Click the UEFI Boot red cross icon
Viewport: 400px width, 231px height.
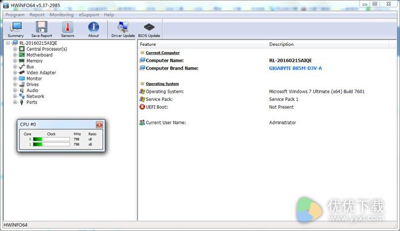point(142,107)
